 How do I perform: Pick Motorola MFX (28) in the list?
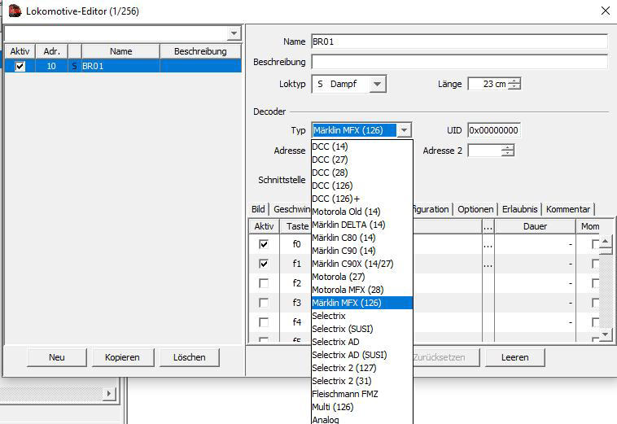tap(347, 290)
